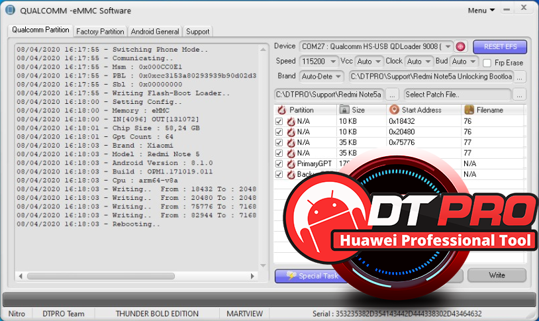Click the Write button

[497, 275]
